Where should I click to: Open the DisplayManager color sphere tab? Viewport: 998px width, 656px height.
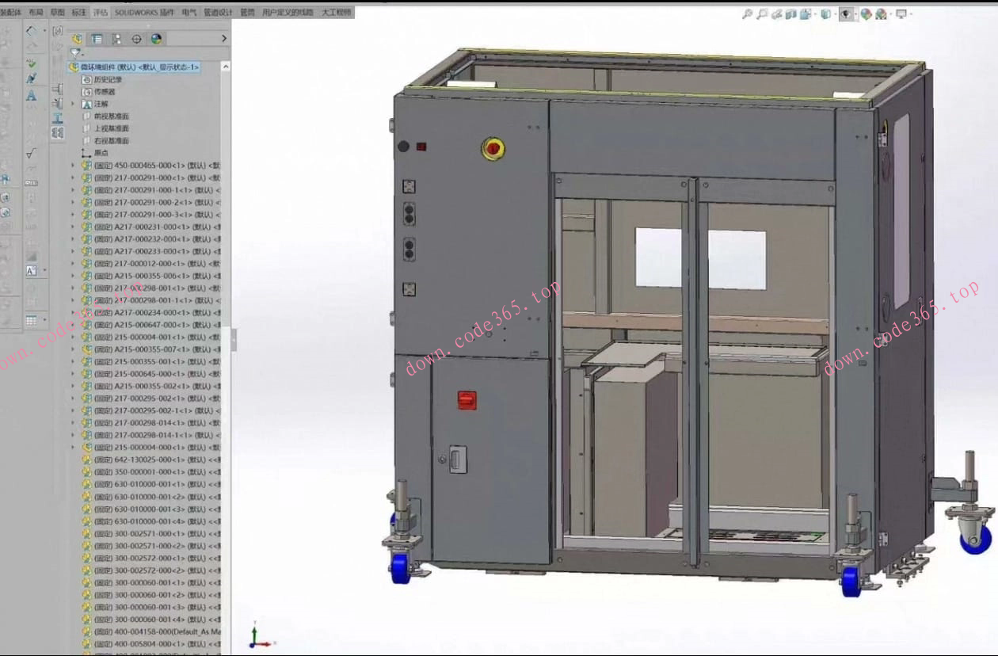click(156, 39)
